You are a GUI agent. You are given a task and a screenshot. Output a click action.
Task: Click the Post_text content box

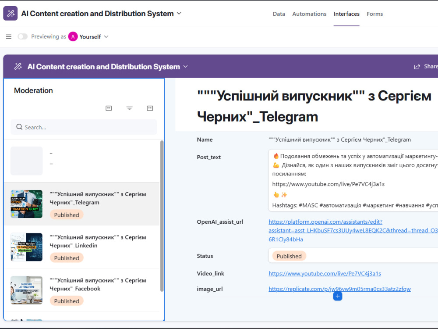(353, 180)
